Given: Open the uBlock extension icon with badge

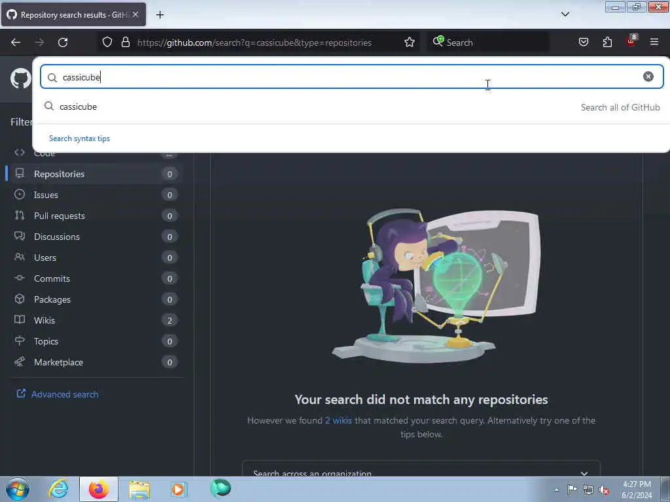Looking at the screenshot, I should tap(631, 41).
